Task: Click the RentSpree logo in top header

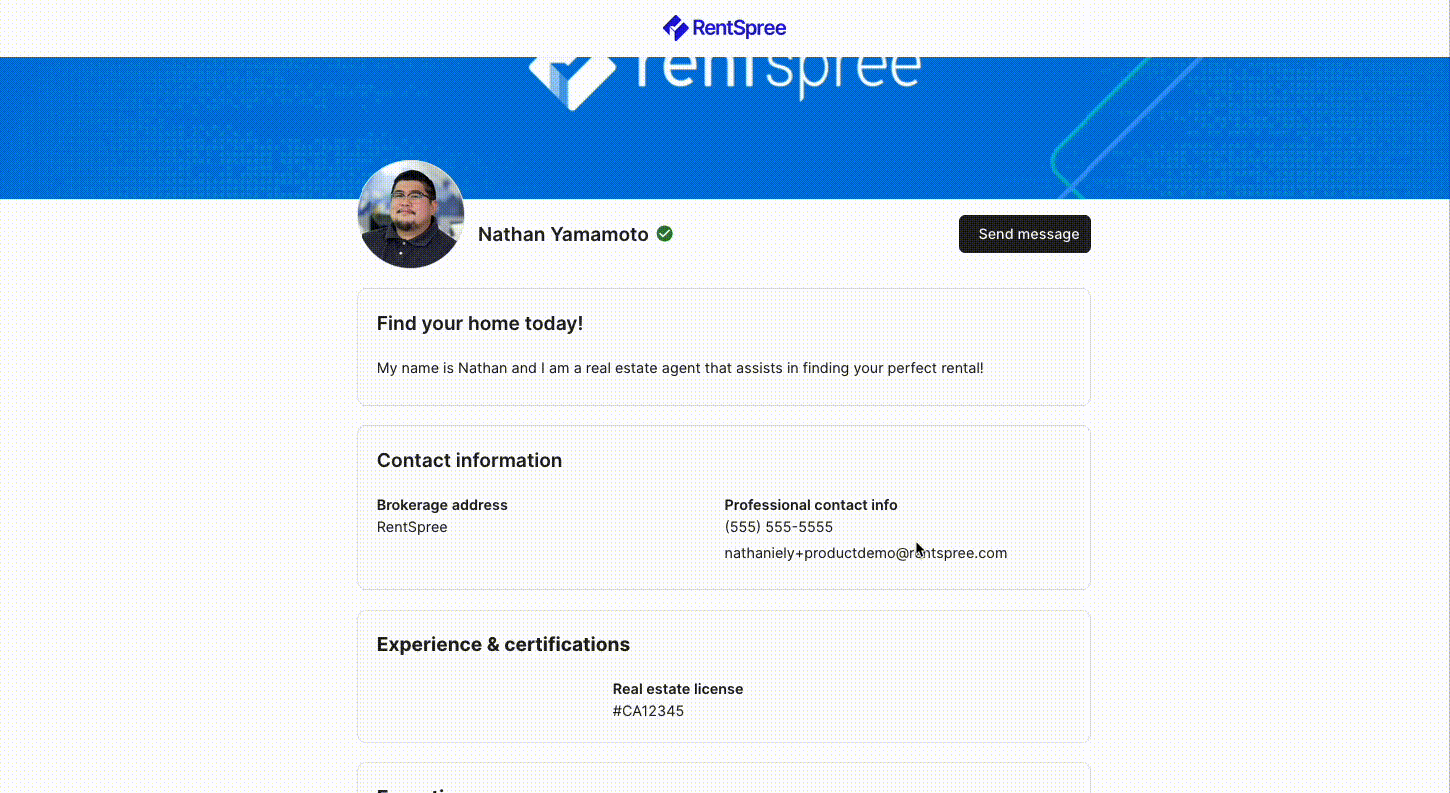Action: [x=724, y=28]
